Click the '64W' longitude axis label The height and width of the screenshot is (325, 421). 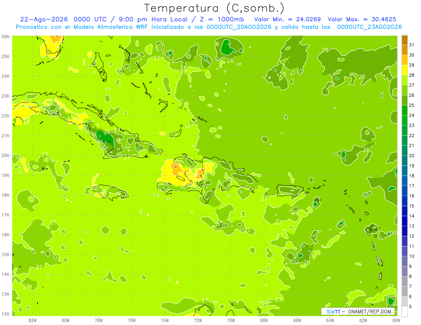[330, 320]
